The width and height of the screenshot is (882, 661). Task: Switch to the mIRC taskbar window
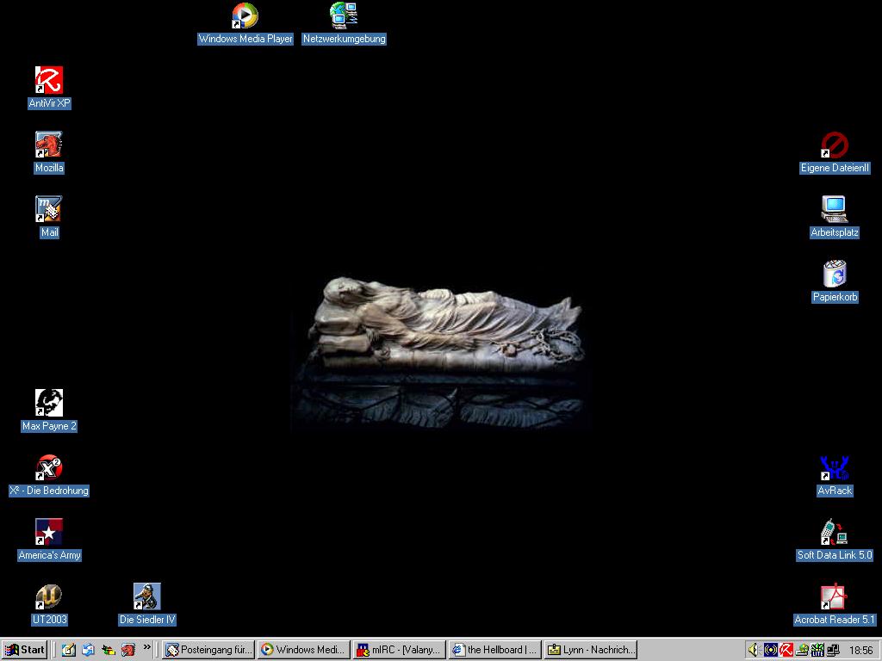coord(400,650)
